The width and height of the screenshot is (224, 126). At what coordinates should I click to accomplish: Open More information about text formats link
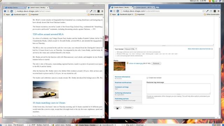pos(199,49)
